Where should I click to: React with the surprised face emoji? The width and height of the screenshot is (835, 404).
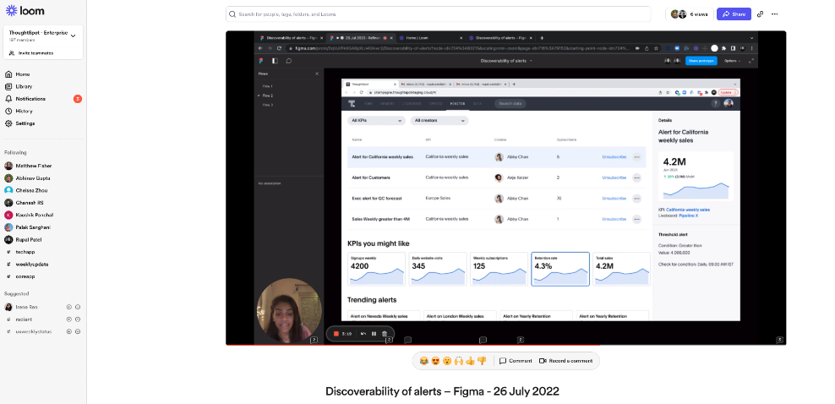click(447, 361)
